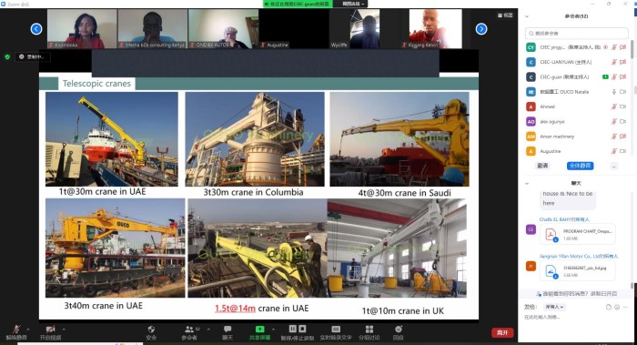Toggle mic for CIEC yingy participant

point(614,47)
